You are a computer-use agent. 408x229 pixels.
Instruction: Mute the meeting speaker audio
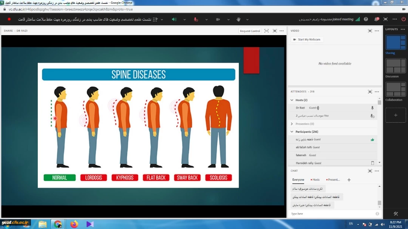tap(174, 19)
